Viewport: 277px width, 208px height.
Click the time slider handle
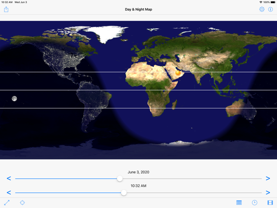point(124,192)
